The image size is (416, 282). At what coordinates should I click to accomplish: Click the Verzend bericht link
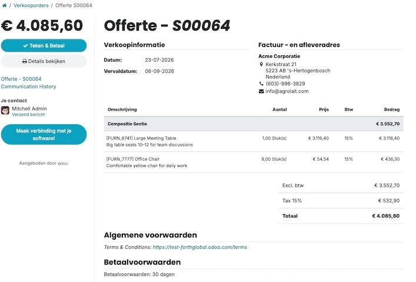click(x=28, y=114)
